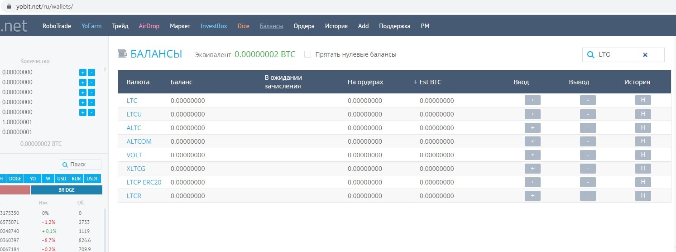Click the deposit plus button for LTC
Image resolution: width=676 pixels, height=252 pixels.
532,100
